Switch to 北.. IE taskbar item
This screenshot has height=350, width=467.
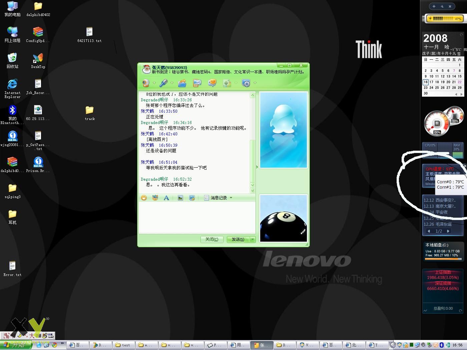(x=354, y=345)
